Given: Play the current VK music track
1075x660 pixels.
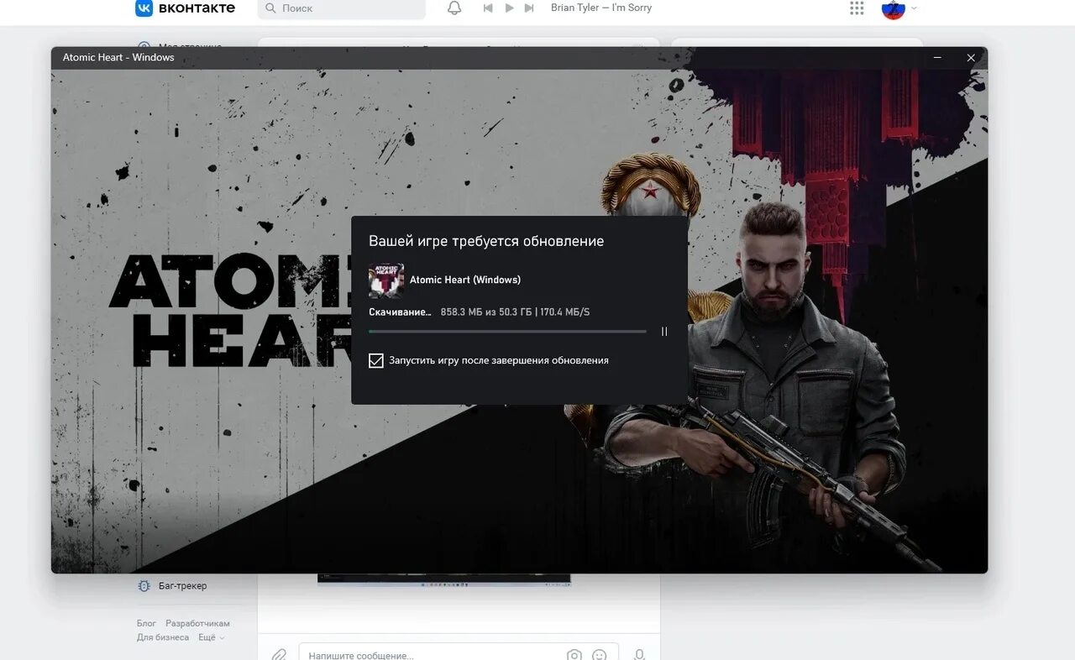Looking at the screenshot, I should coord(509,8).
